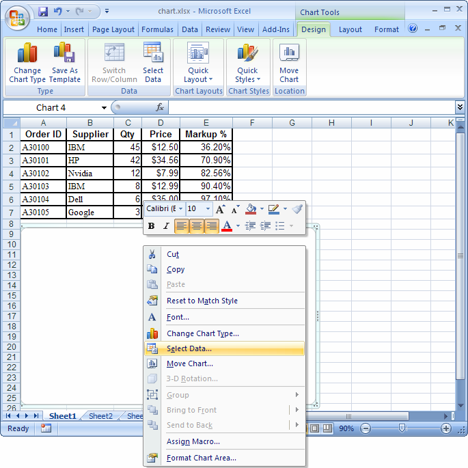Click the Select Data ribbon button
The image size is (468, 468).
[x=153, y=63]
